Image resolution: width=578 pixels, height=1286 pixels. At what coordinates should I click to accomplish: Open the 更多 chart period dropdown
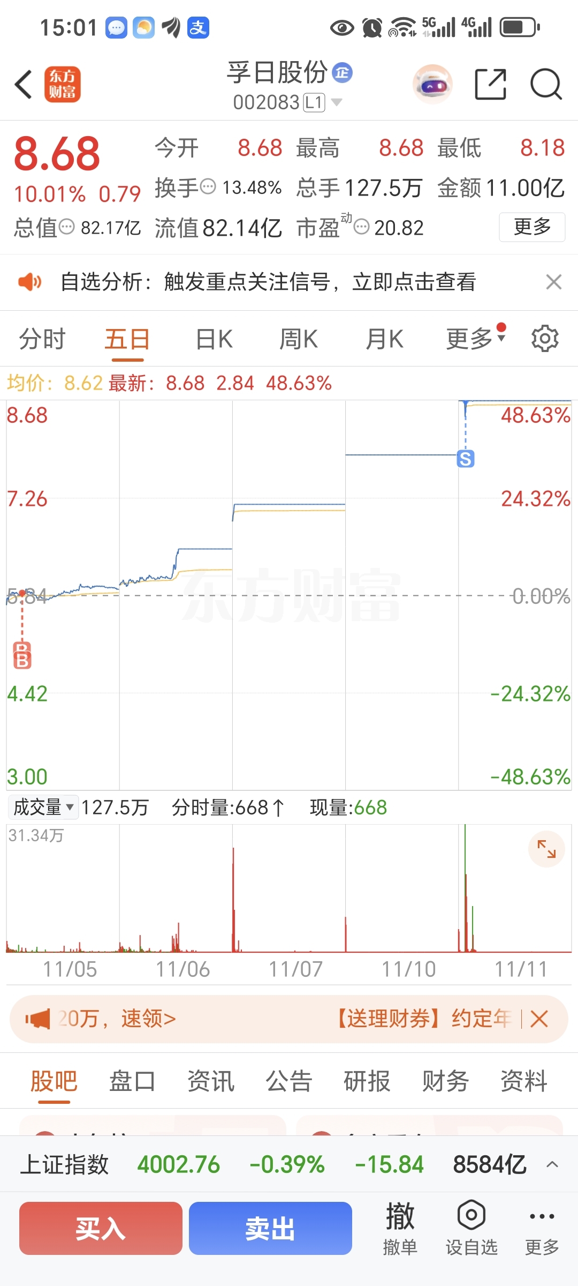click(x=476, y=339)
